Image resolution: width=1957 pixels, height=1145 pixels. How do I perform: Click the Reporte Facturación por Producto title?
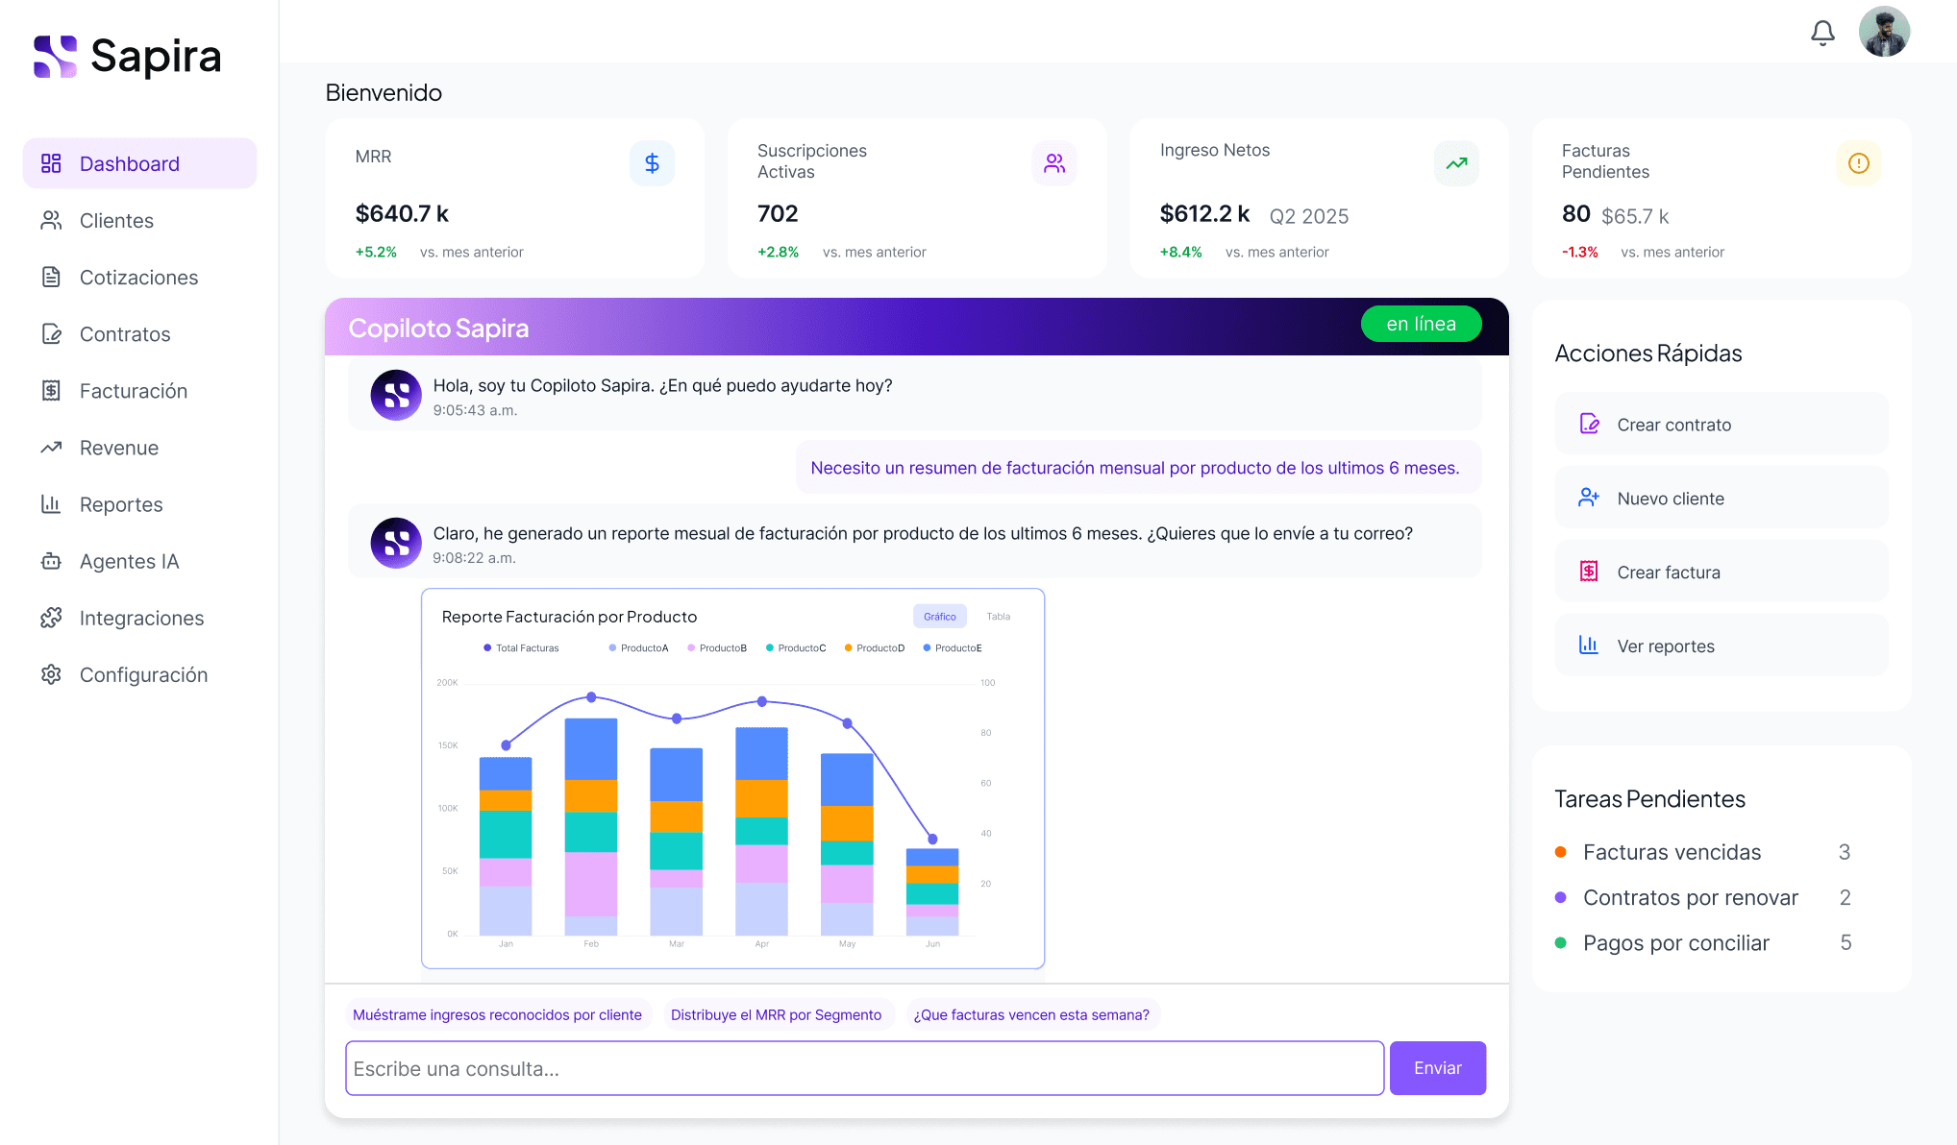569,617
